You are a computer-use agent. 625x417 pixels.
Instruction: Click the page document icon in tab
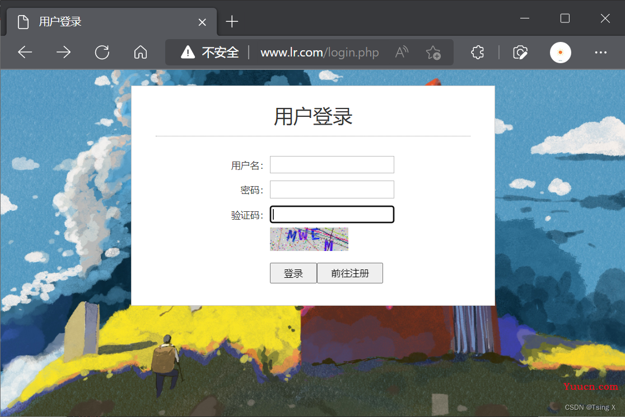click(x=23, y=22)
